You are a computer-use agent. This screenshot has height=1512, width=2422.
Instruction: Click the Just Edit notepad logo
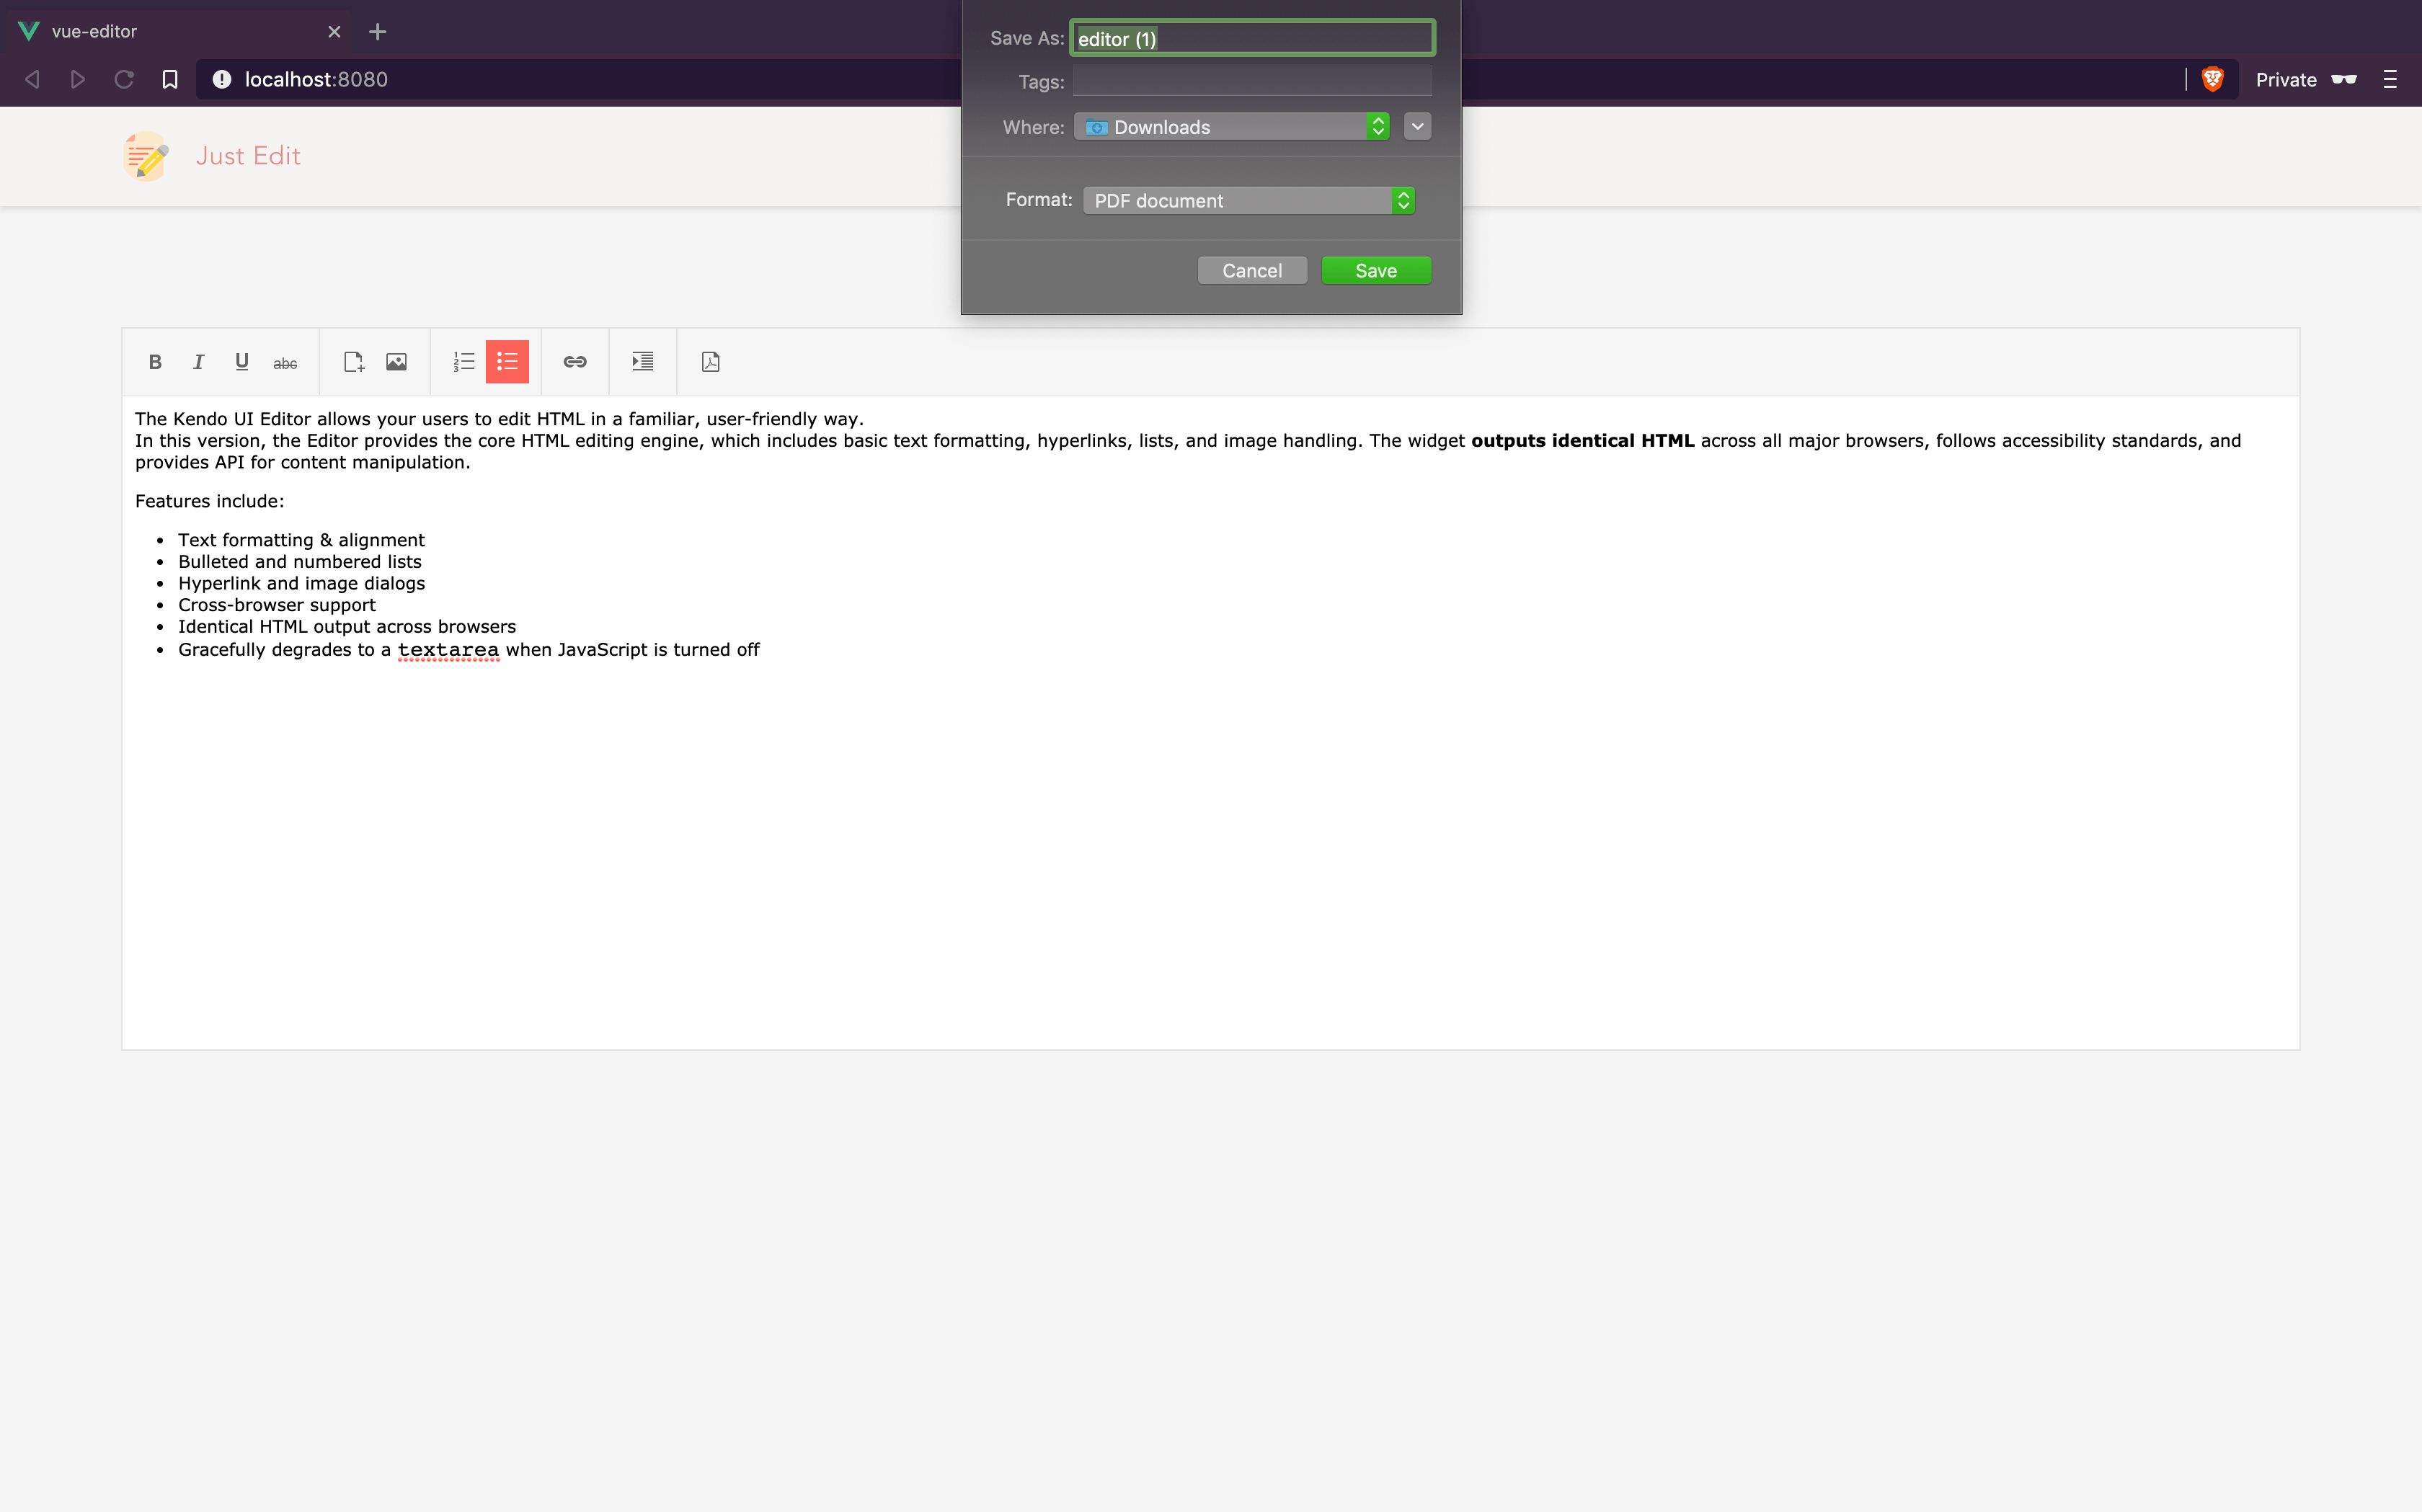(x=146, y=156)
